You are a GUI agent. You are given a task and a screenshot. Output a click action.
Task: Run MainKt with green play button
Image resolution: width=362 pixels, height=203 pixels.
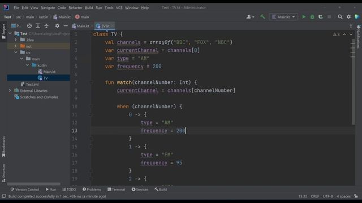[x=304, y=17]
